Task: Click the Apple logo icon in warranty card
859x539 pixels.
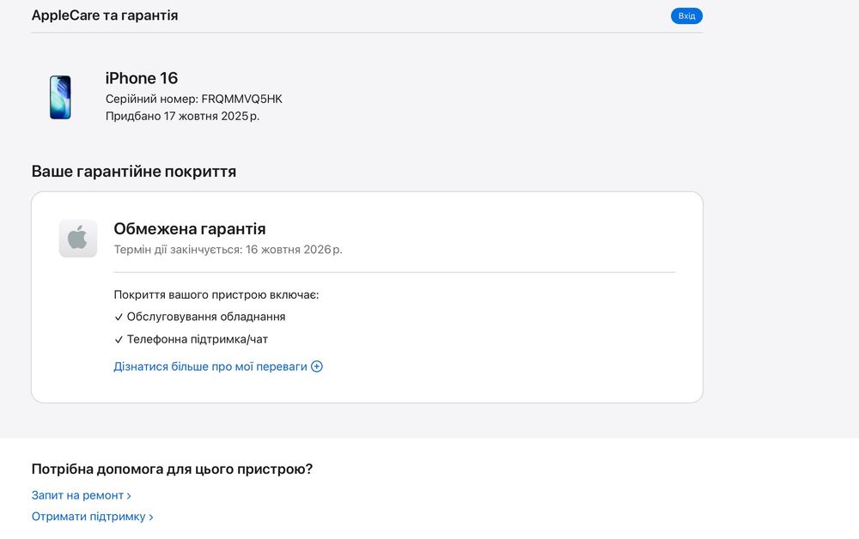Action: coord(78,239)
